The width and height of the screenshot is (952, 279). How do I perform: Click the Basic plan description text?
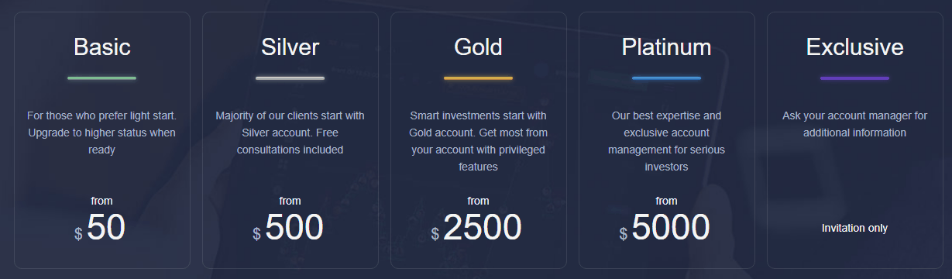point(102,133)
